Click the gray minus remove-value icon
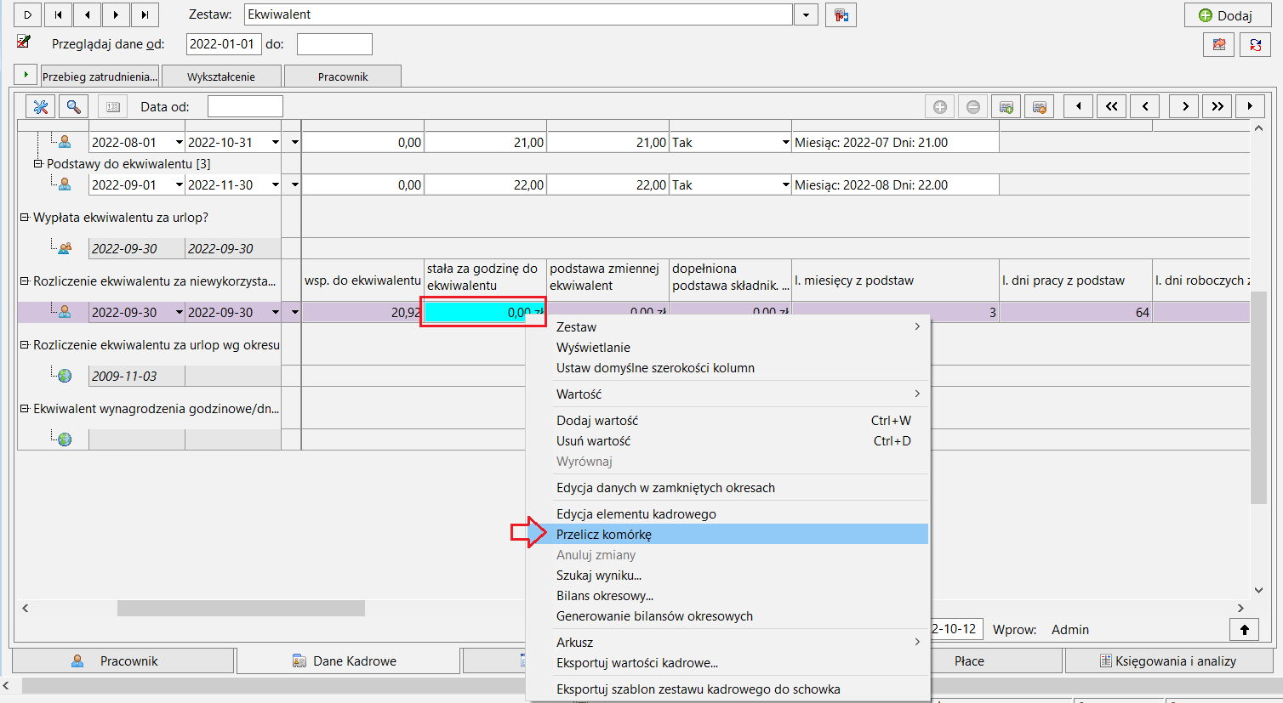Viewport: 1283px width, 703px height. point(973,106)
